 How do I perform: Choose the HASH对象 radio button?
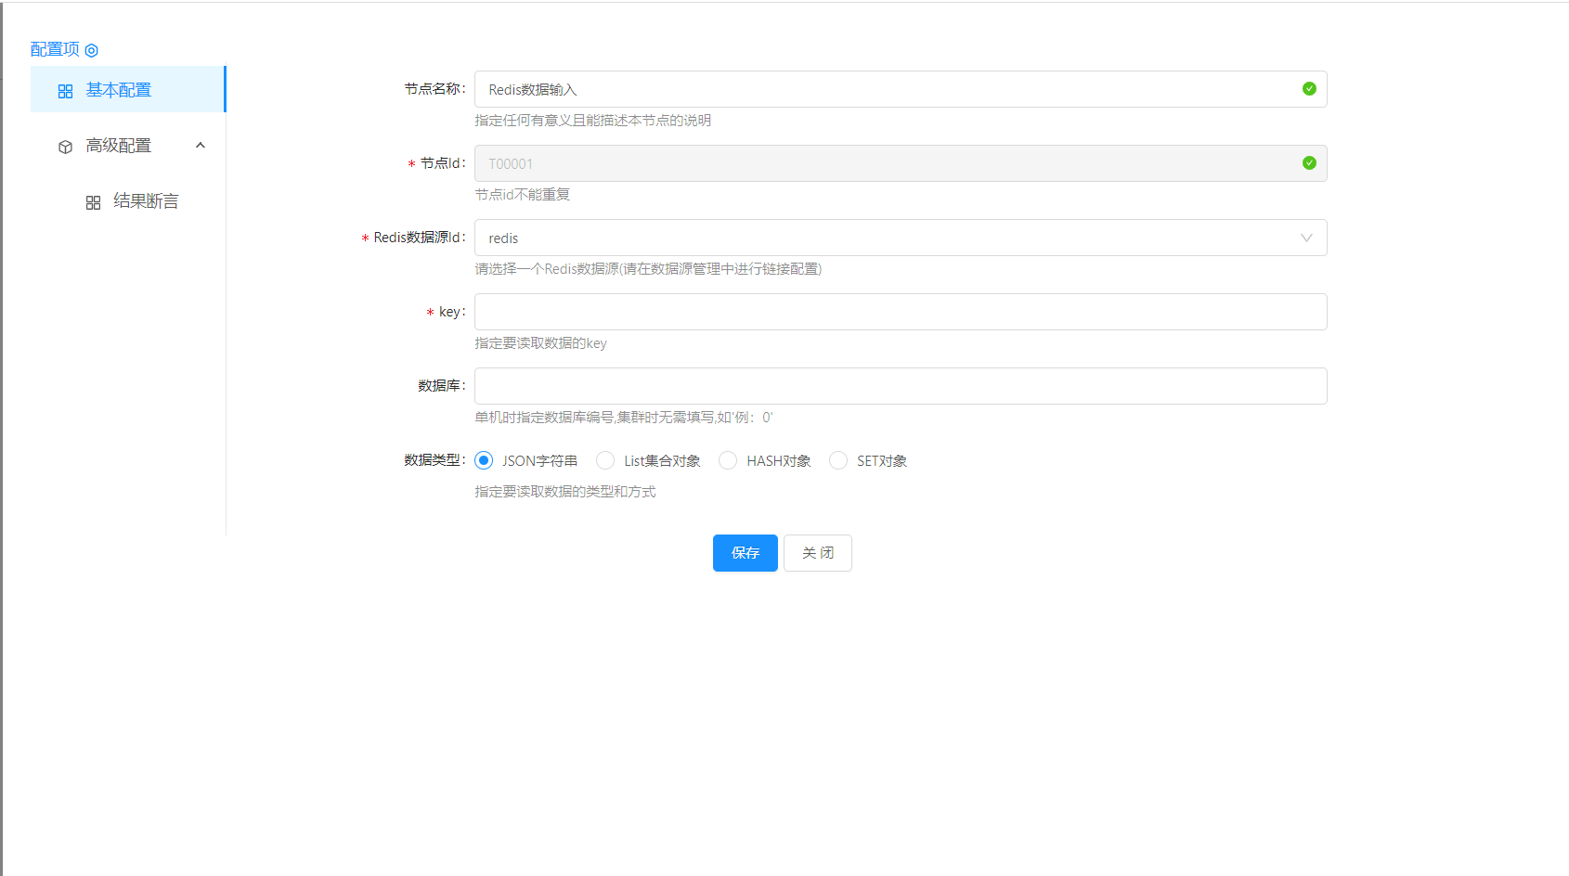pyautogui.click(x=728, y=460)
